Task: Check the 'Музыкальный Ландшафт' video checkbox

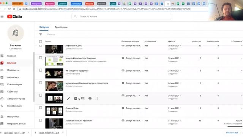Action: [x=41, y=83]
